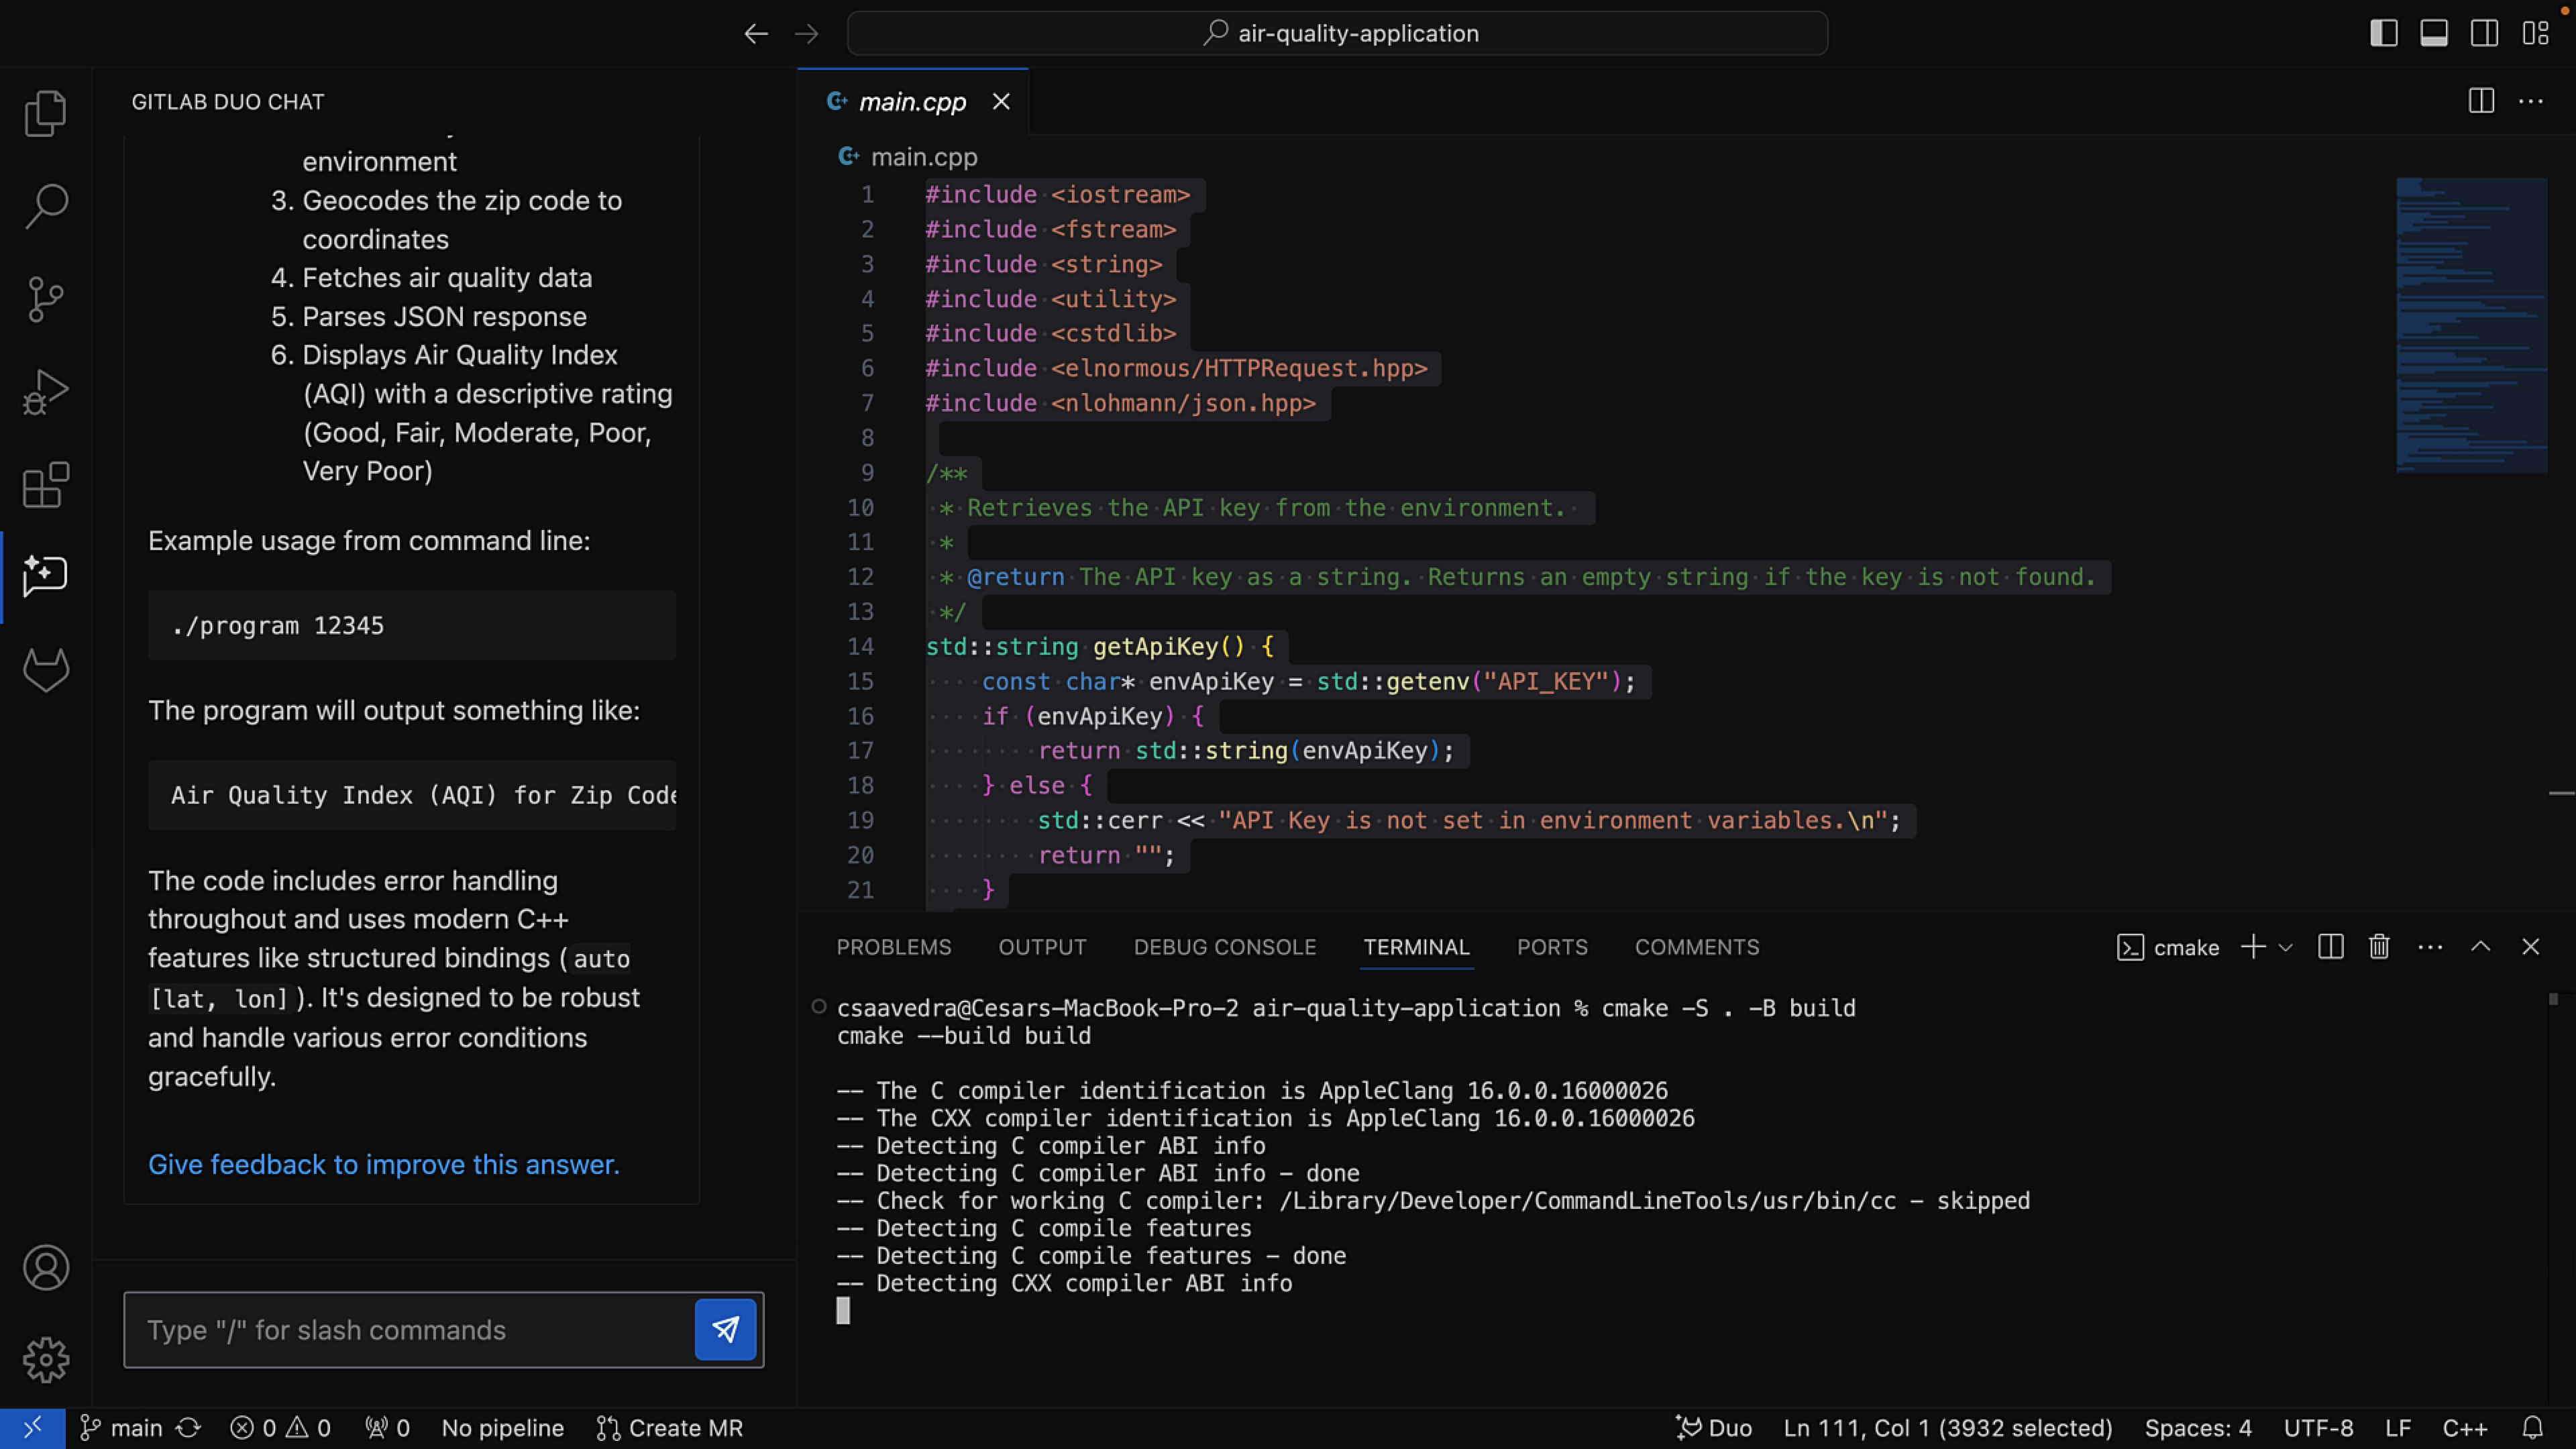Change indentation via Spaces: 4
The height and width of the screenshot is (1449, 2576).
(2198, 1428)
